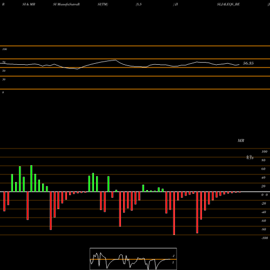The width and height of the screenshot is (270, 270).
Task: Click the end point of the RSI line
Action: [x=239, y=64]
